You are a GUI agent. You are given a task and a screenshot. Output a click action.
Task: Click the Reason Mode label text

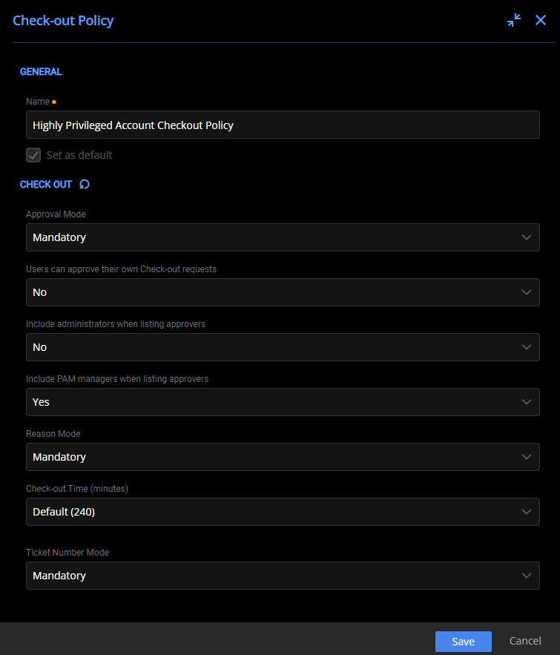tap(53, 434)
